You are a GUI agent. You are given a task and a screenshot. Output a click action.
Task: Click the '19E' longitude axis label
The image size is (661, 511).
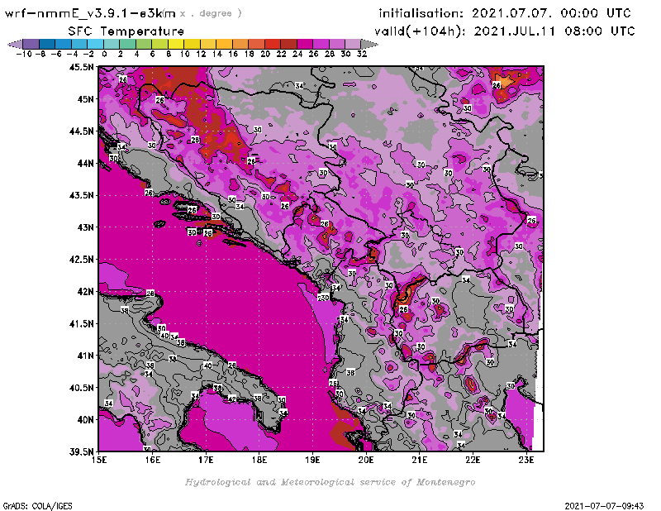click(x=312, y=460)
